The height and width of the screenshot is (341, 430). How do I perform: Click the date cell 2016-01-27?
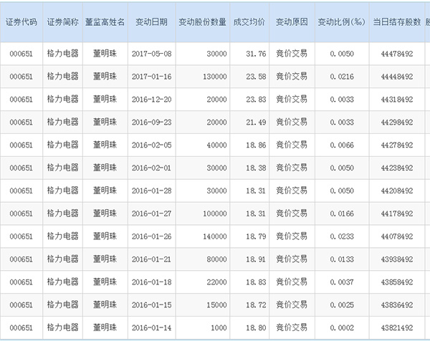(151, 213)
